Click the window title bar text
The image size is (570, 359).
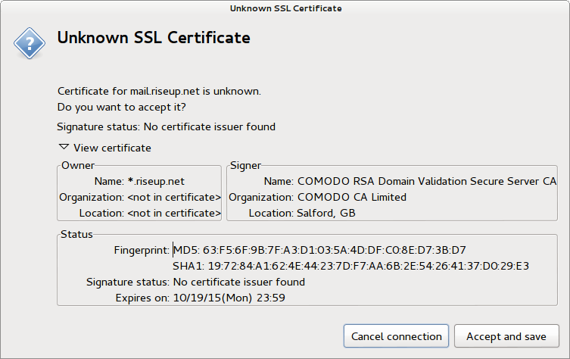(x=285, y=8)
